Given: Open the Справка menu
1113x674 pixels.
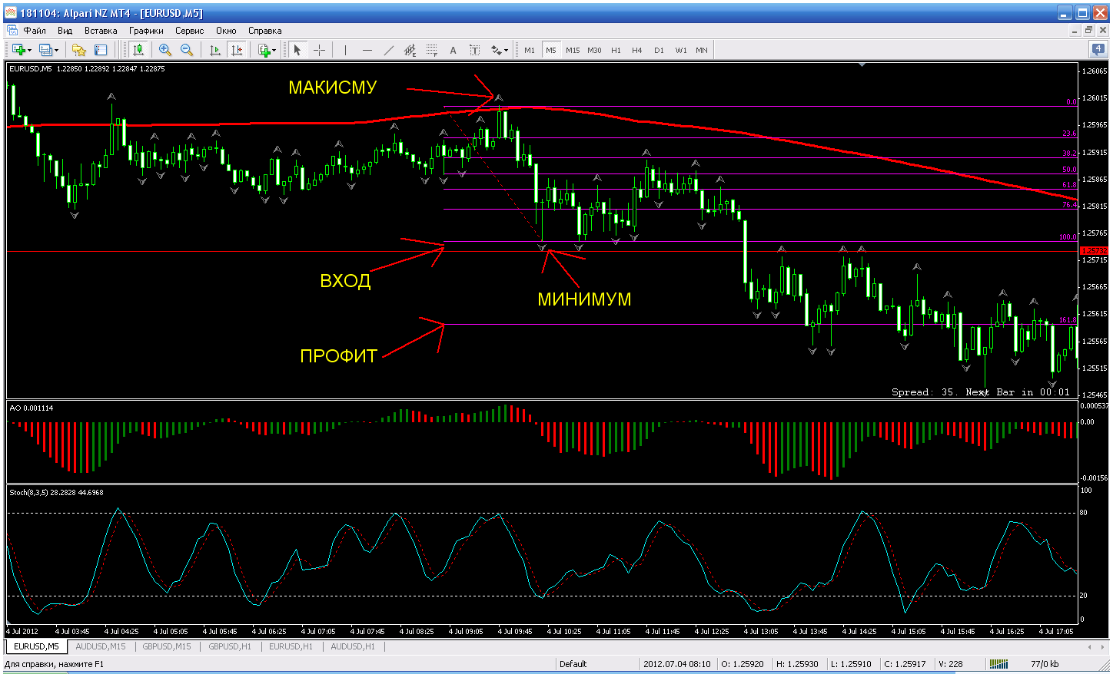Looking at the screenshot, I should (264, 31).
